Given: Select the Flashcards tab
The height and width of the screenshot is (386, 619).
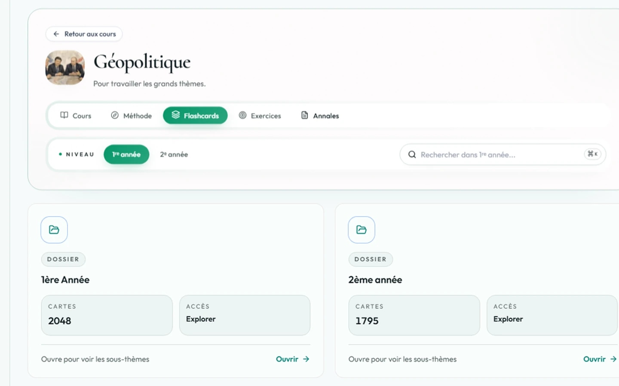Looking at the screenshot, I should 195,115.
